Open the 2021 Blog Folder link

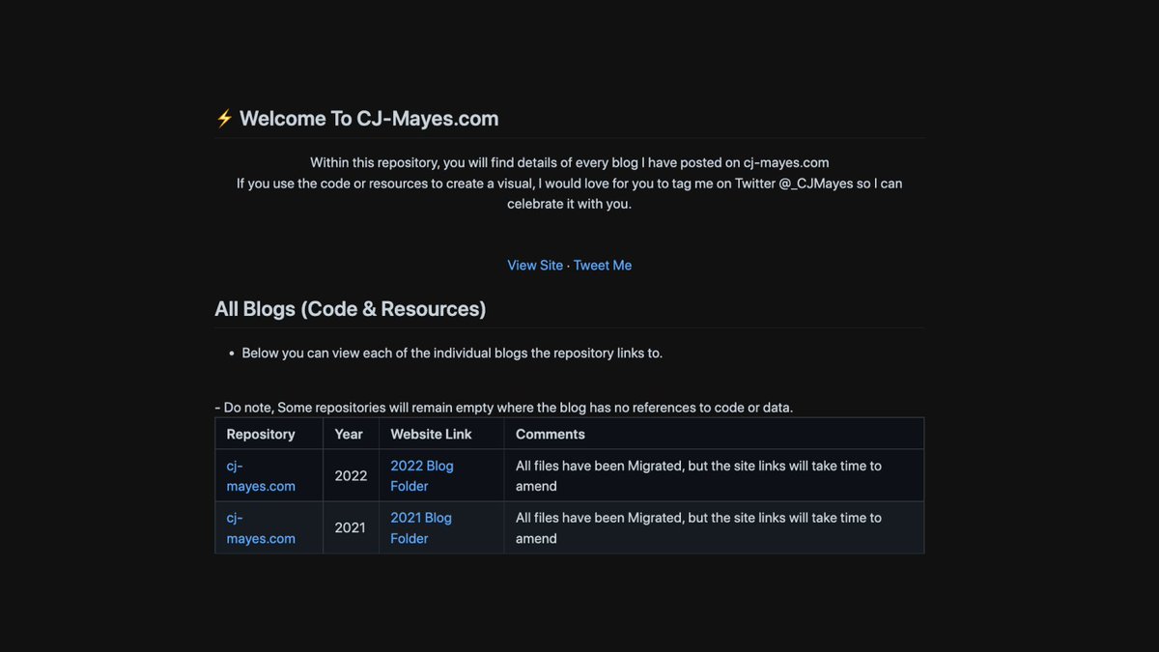421,527
